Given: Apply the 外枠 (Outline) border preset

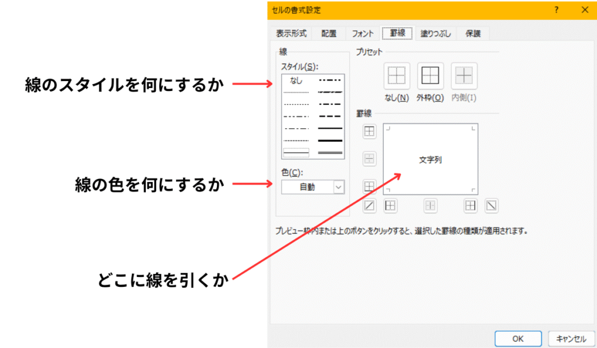Looking at the screenshot, I should tap(430, 76).
